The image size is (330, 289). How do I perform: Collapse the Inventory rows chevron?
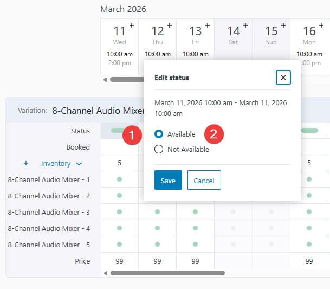pyautogui.click(x=79, y=164)
